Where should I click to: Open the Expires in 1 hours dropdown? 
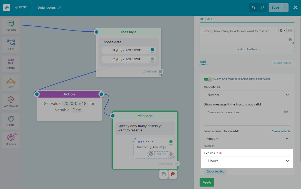coord(247,161)
